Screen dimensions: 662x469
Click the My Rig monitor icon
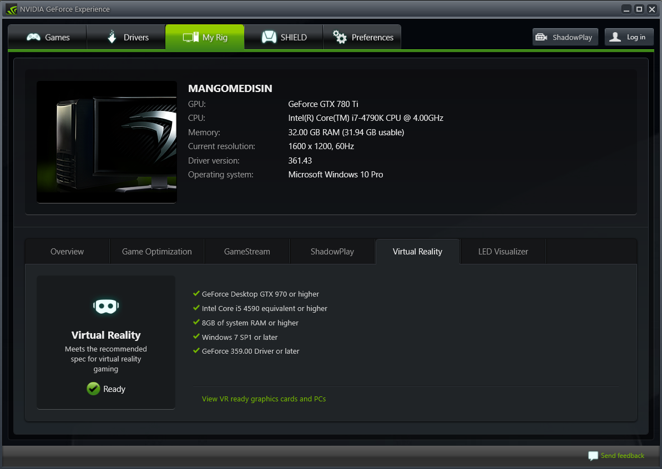[190, 37]
